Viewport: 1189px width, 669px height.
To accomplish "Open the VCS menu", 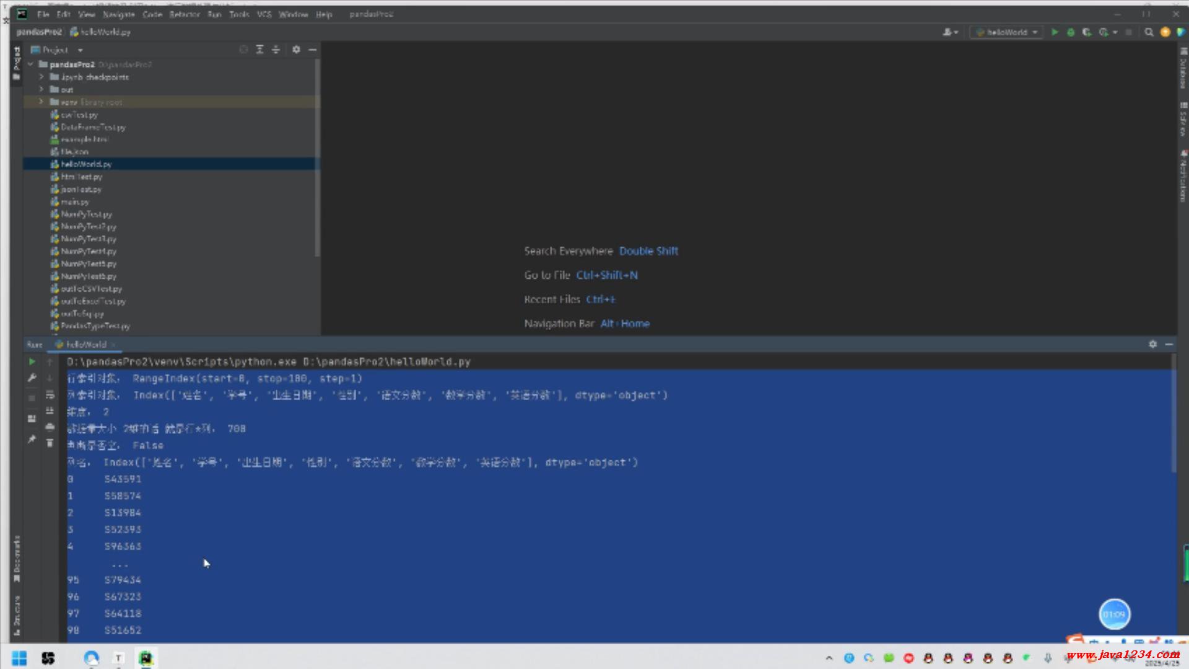I will [264, 14].
